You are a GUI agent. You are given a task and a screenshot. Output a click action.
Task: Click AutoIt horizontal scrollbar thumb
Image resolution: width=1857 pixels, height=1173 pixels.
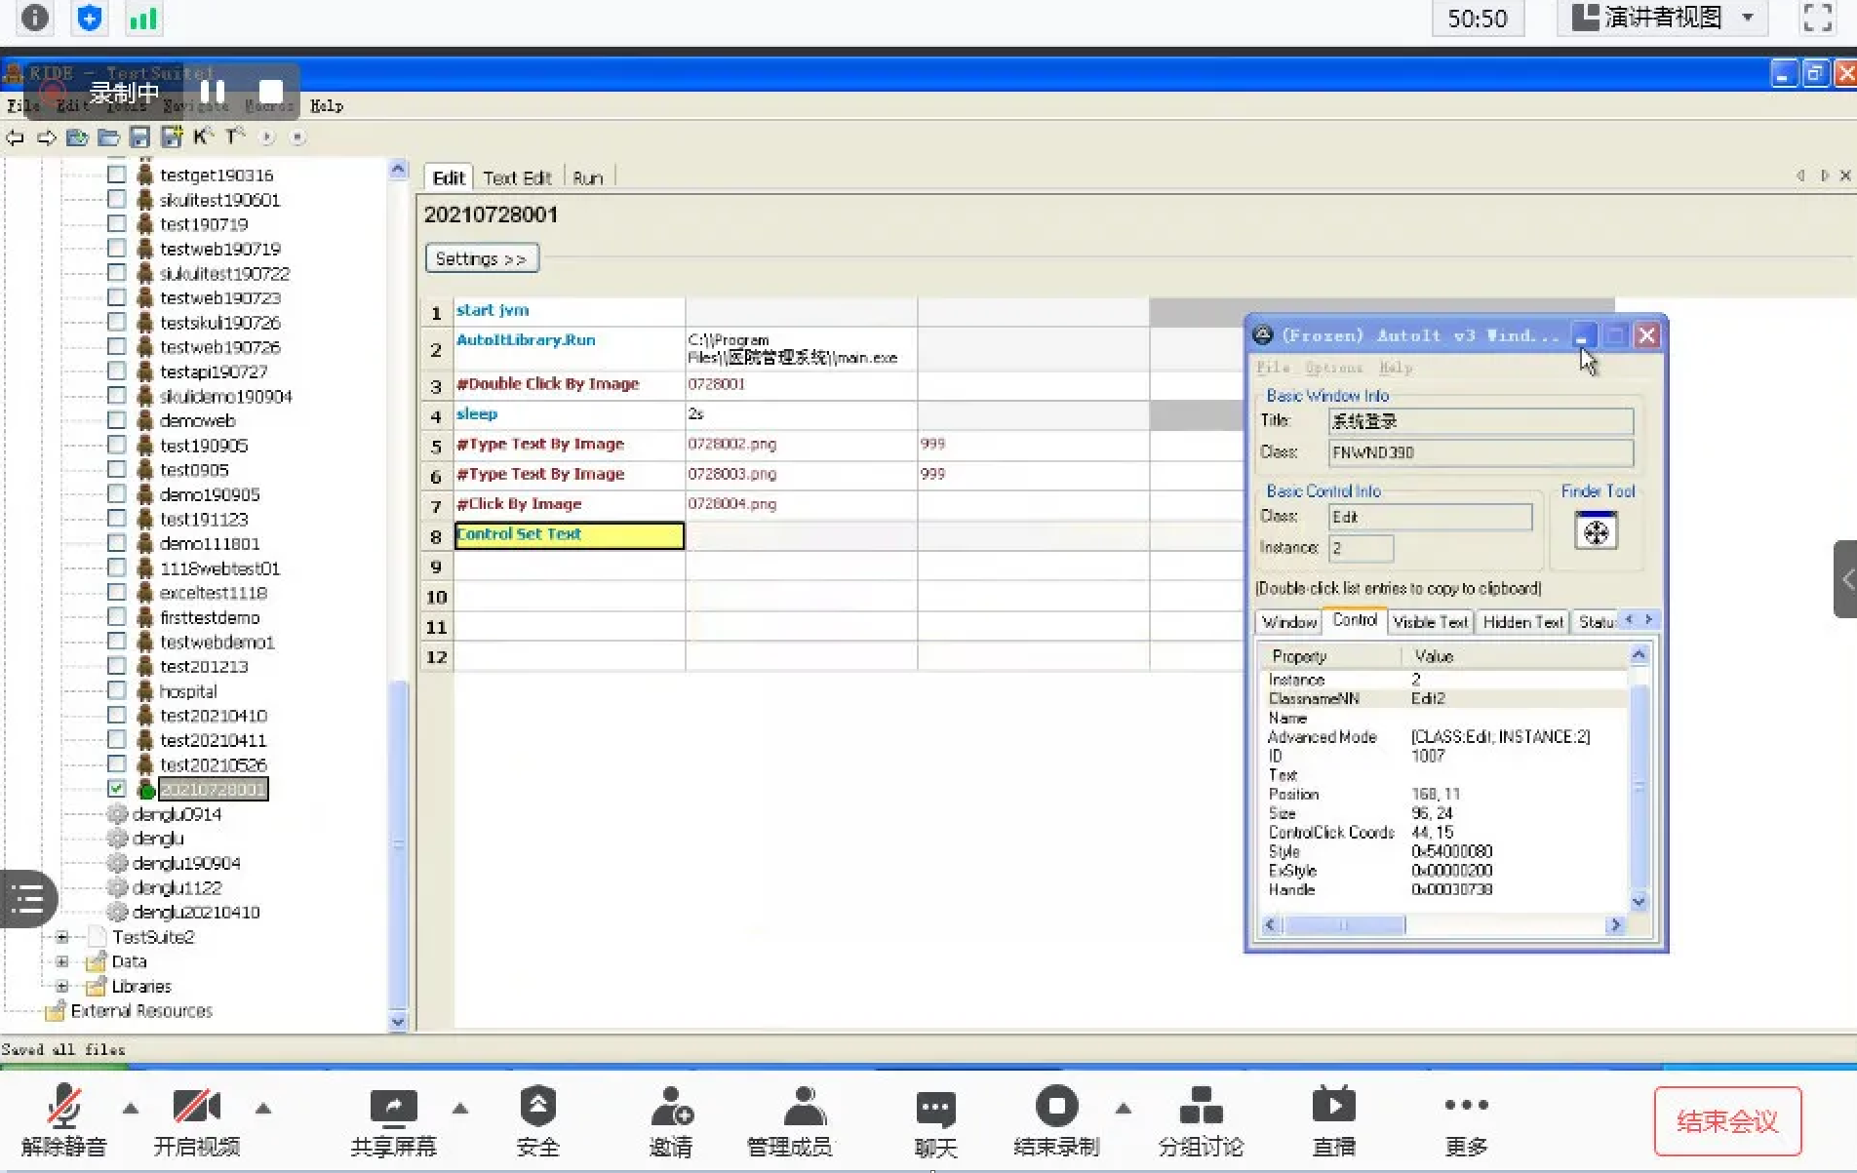click(x=1344, y=924)
